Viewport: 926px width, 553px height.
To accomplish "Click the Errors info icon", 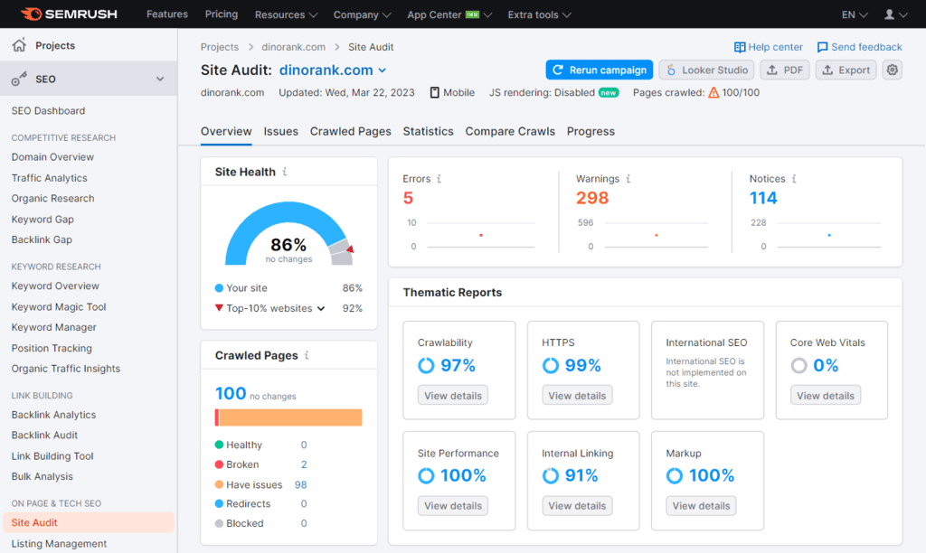I will click(439, 178).
